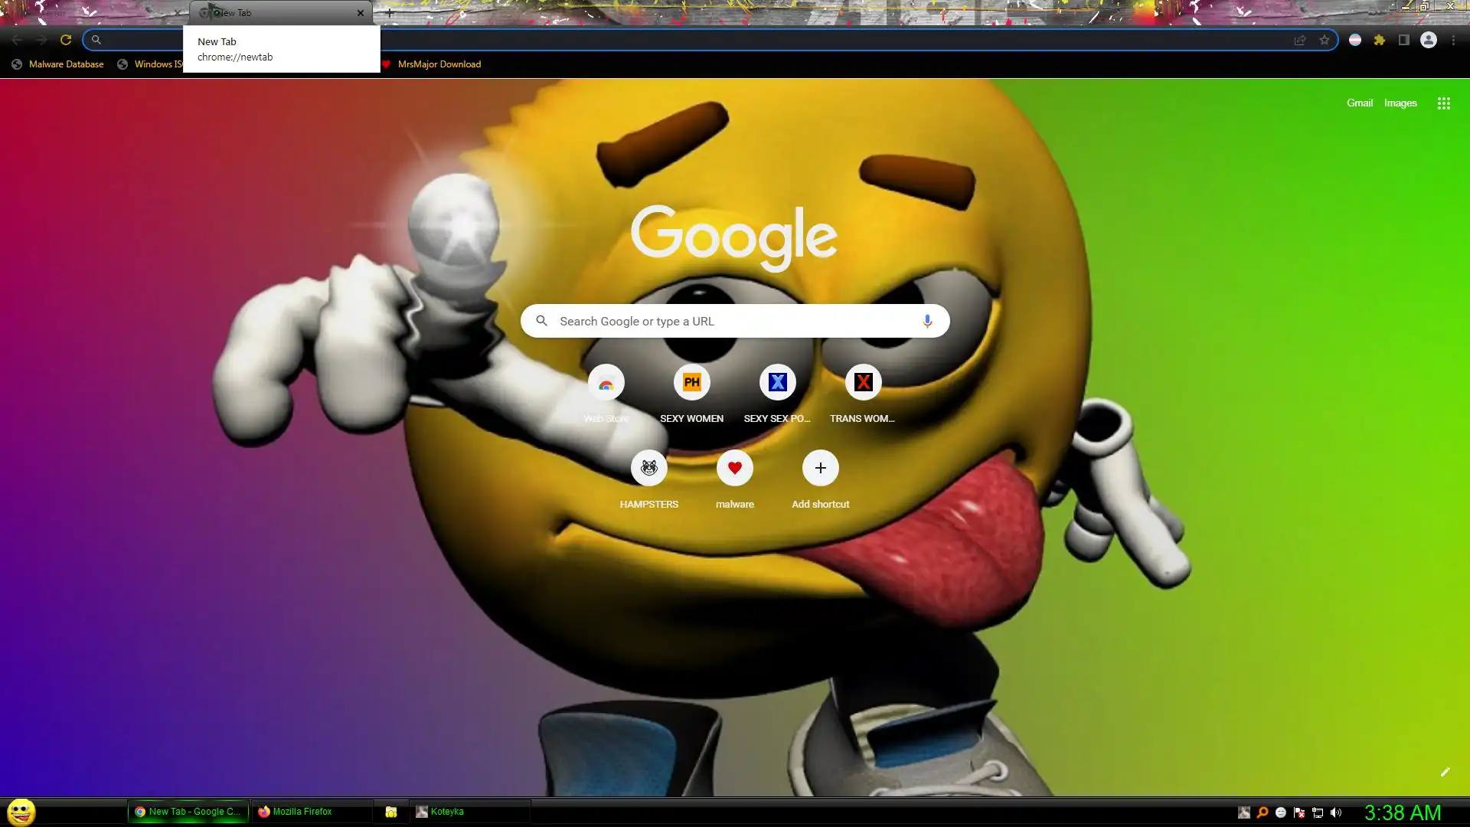Screen dimensions: 1470x827
Task: Open the HAMPSTERS shortcut tile
Action: [648, 468]
